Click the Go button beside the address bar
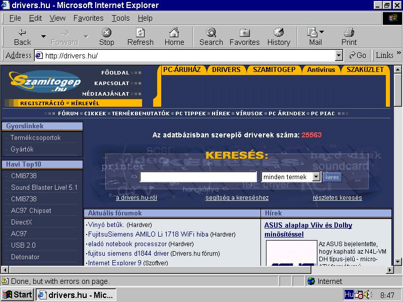Viewport: 403px width, 302px height. [357, 55]
